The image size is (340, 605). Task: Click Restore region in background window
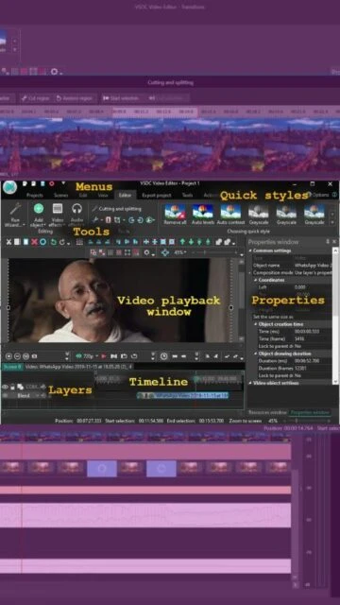(x=75, y=98)
